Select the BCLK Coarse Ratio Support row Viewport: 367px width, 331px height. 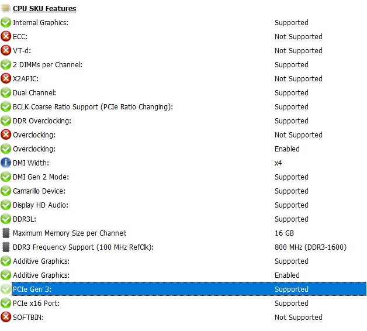tap(183, 107)
